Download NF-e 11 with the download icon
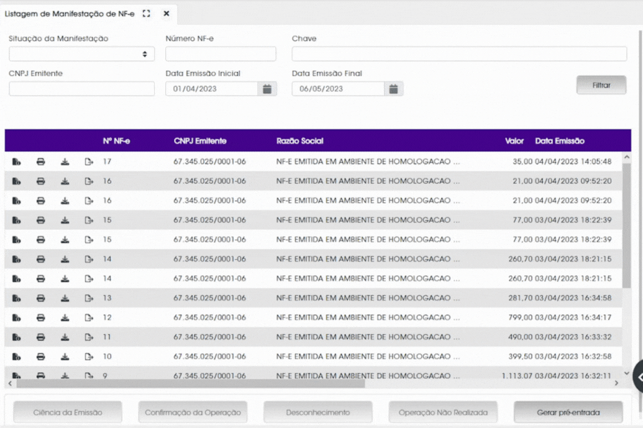The height and width of the screenshot is (428, 643). pos(65,337)
